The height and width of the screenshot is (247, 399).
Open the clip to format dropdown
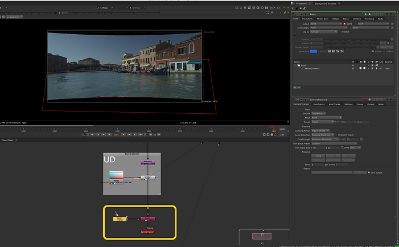coord(323,32)
